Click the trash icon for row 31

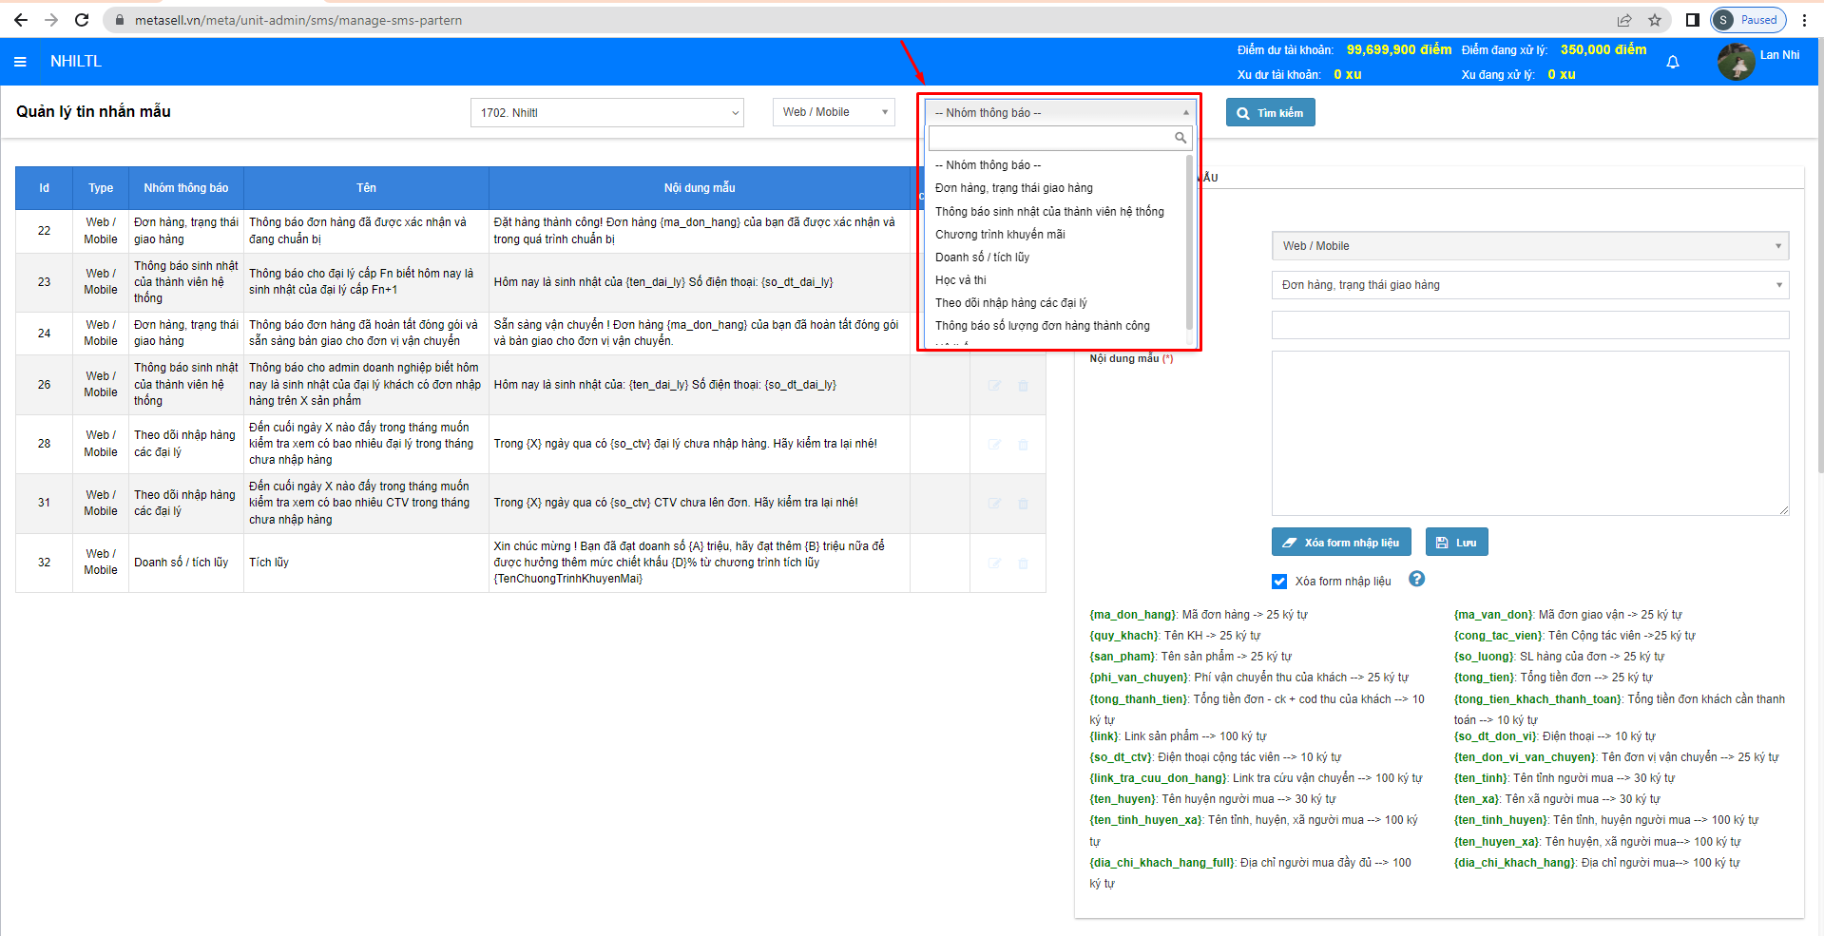coord(1023,504)
